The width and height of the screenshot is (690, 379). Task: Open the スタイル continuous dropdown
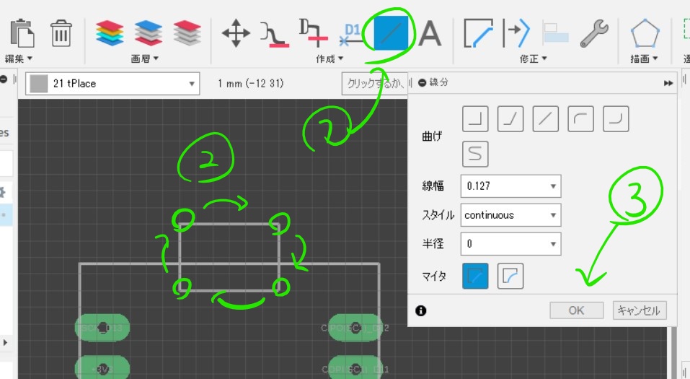click(511, 215)
